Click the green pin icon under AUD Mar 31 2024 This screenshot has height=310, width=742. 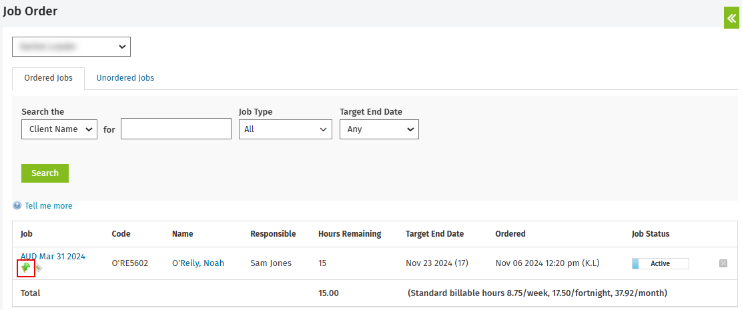(x=25, y=268)
